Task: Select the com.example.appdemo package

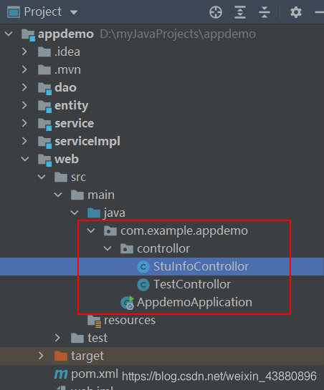Action: (184, 231)
